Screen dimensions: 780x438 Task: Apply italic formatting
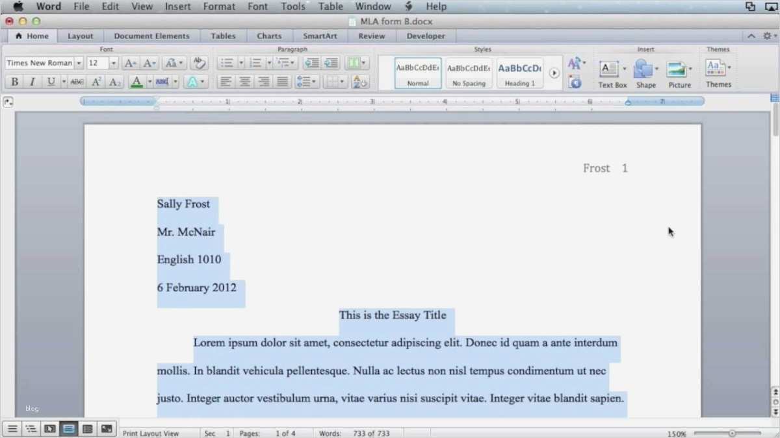(x=31, y=81)
